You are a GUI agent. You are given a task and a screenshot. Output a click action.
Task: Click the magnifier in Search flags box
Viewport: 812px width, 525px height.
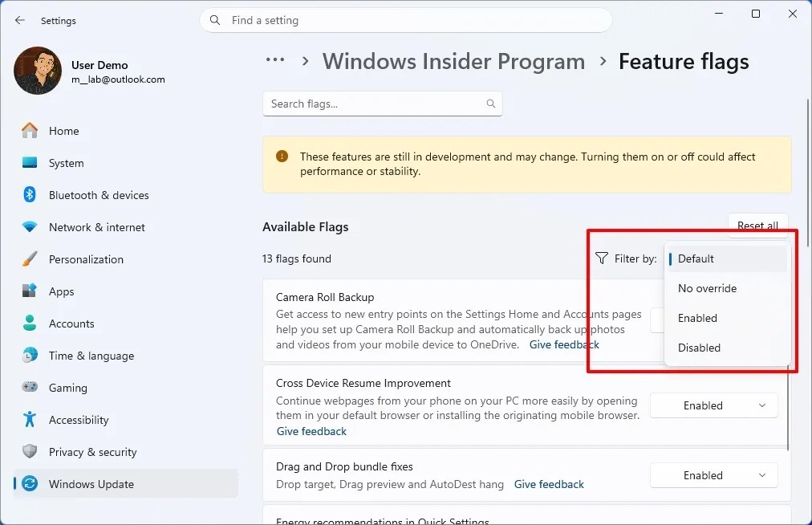(491, 104)
